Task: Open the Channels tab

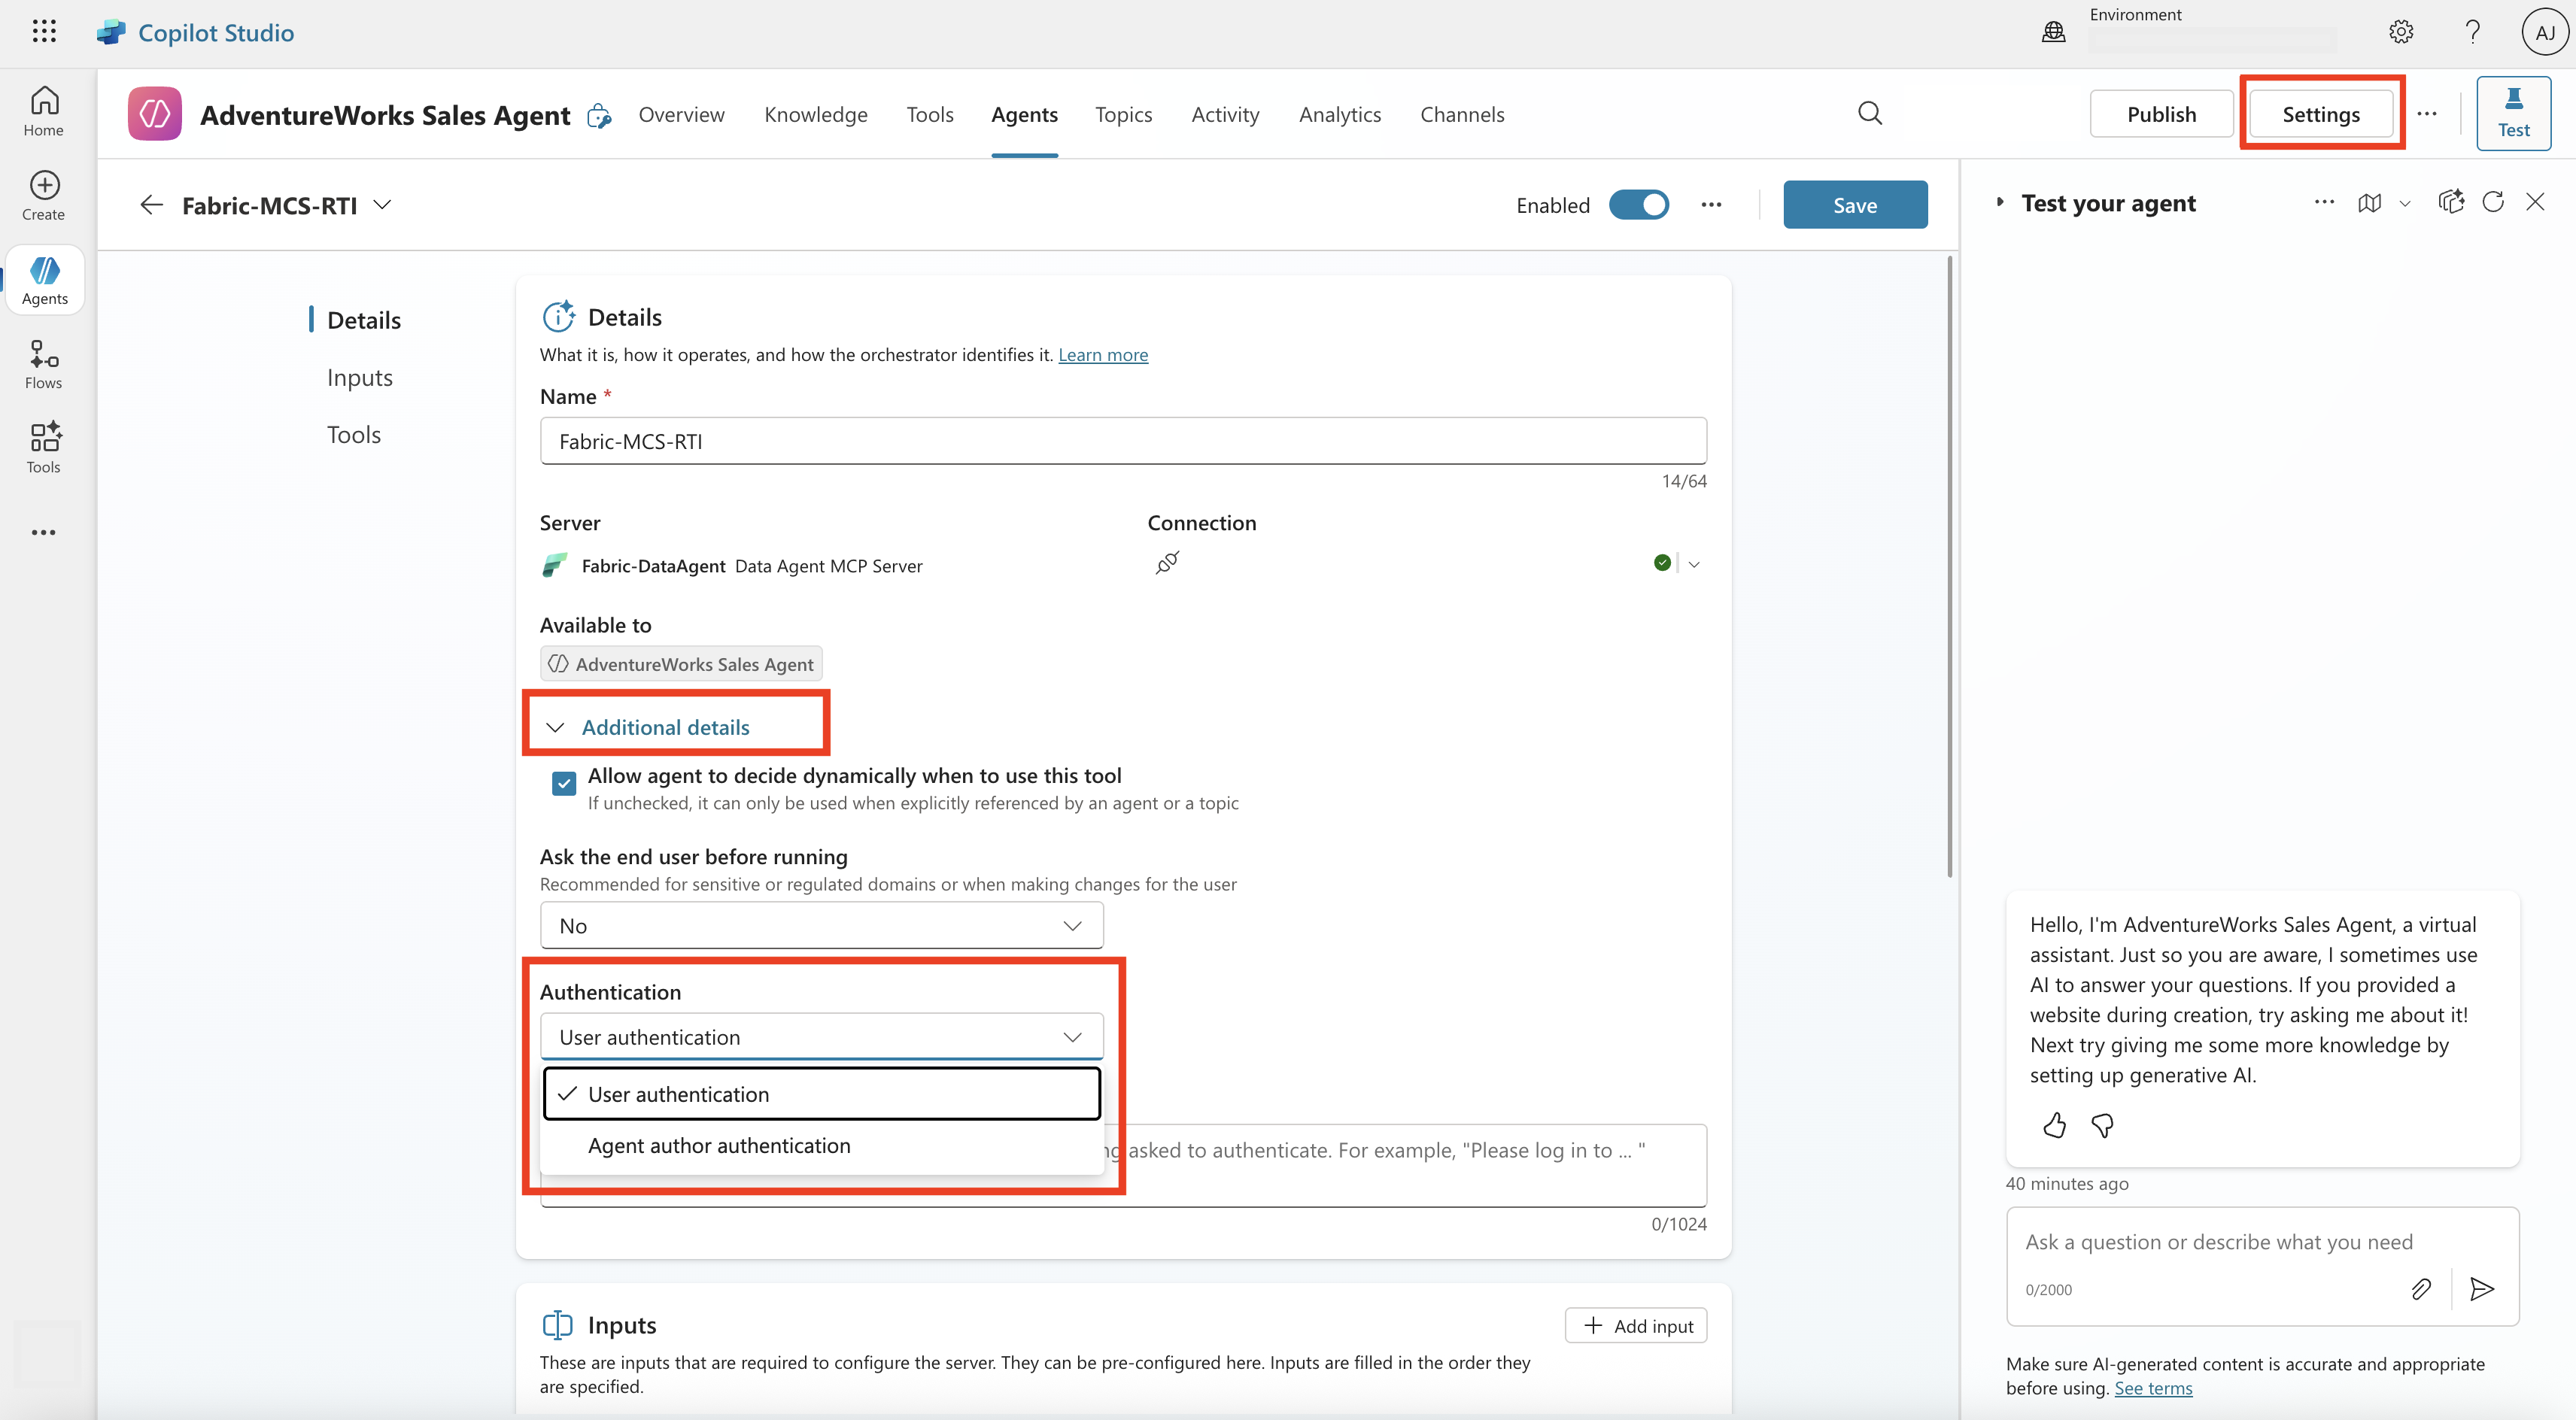Action: [1461, 115]
